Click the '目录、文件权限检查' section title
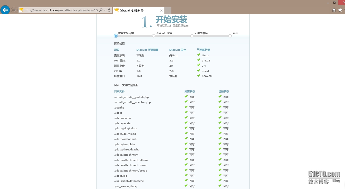Screen dimensions: 345x189 click(x=126, y=85)
